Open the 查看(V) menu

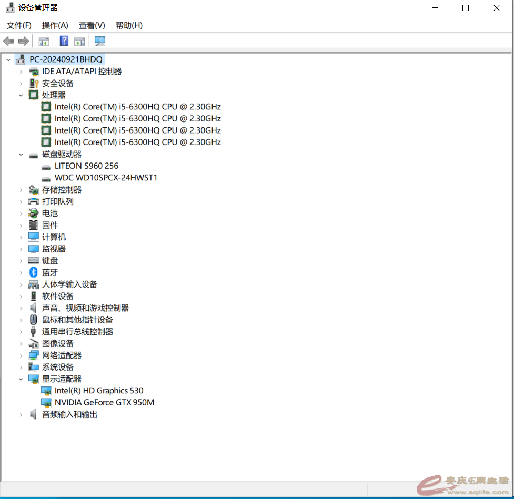pyautogui.click(x=92, y=25)
